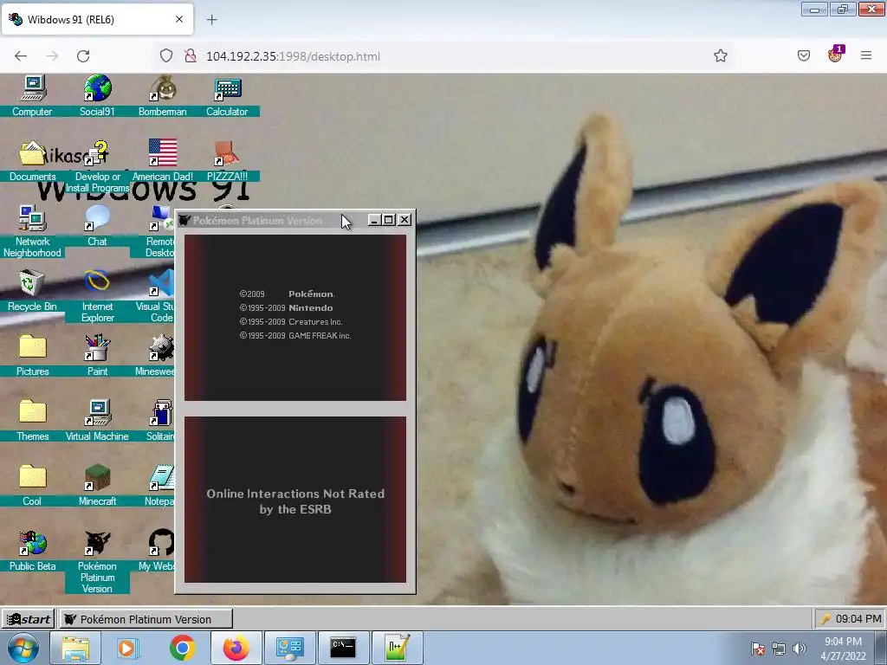Open the network tray icon

point(779,649)
